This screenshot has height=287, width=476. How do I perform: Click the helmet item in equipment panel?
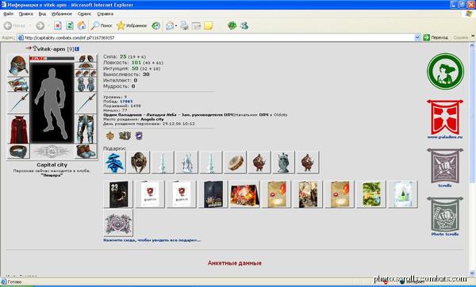[x=18, y=65]
